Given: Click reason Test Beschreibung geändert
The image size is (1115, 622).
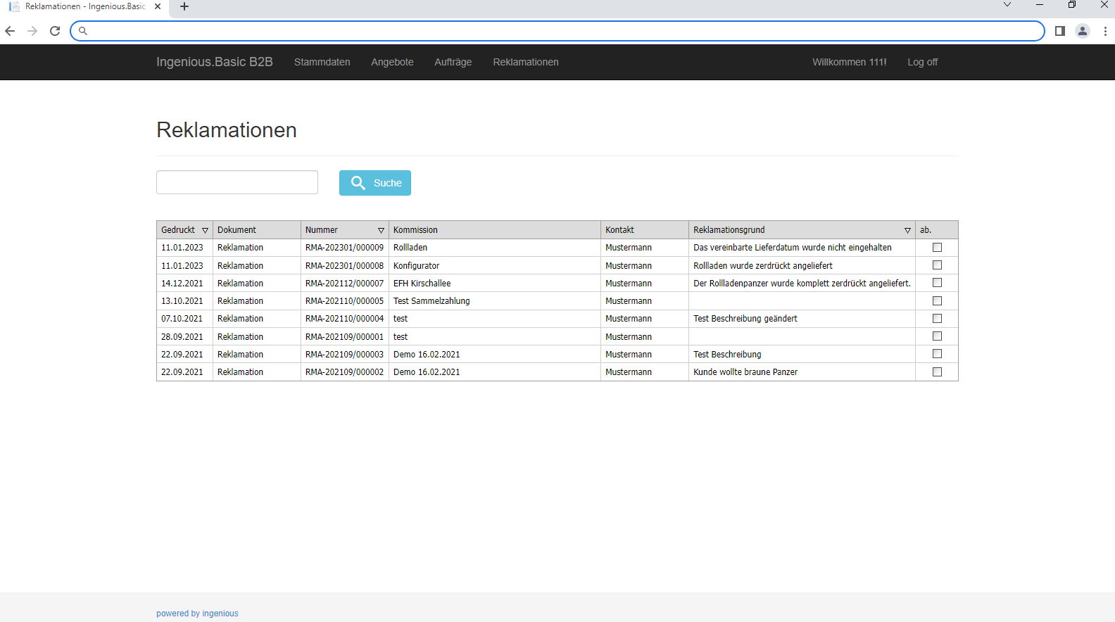Looking at the screenshot, I should point(745,319).
